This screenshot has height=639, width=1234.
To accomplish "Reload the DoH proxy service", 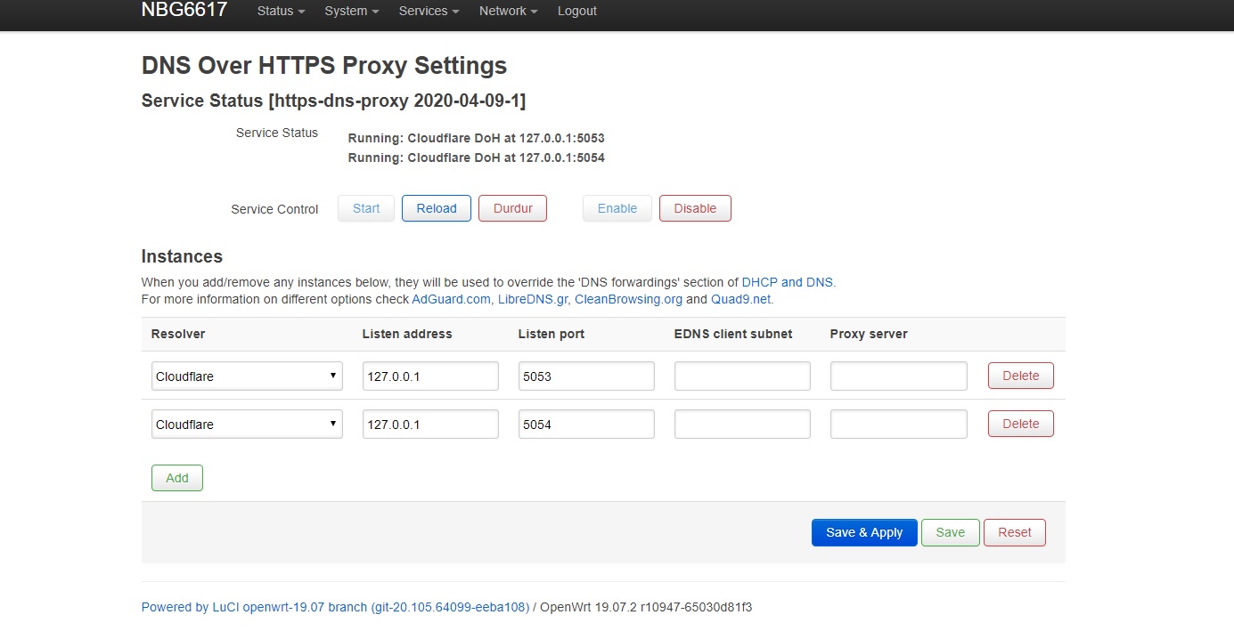I will click(437, 208).
